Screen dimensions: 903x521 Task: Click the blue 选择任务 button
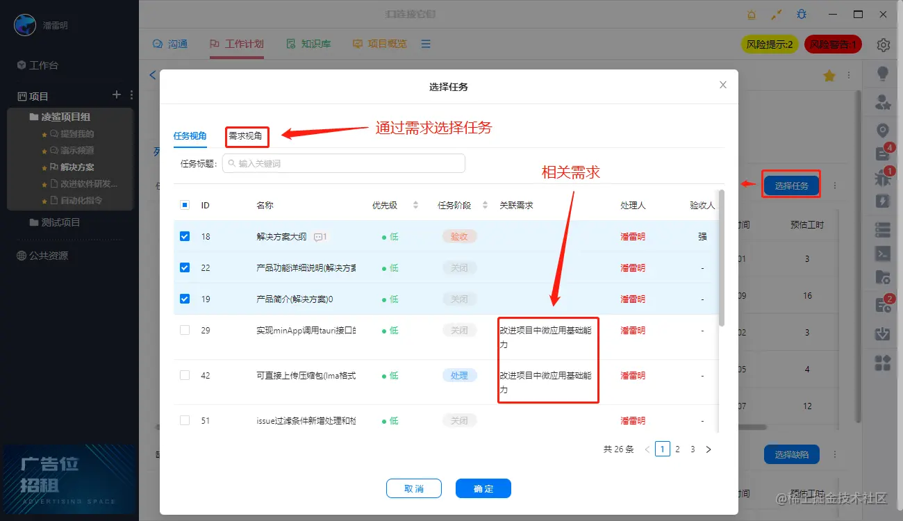(791, 185)
